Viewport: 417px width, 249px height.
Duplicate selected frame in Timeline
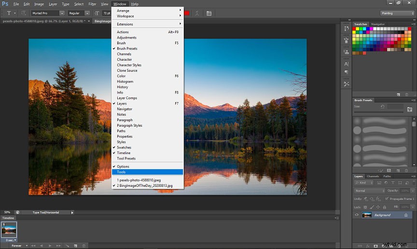tap(75, 246)
